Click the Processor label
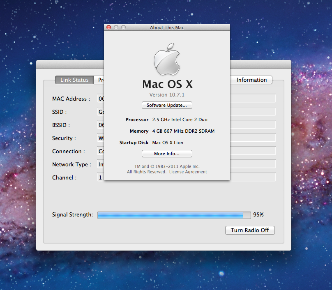332x290 pixels. point(137,120)
